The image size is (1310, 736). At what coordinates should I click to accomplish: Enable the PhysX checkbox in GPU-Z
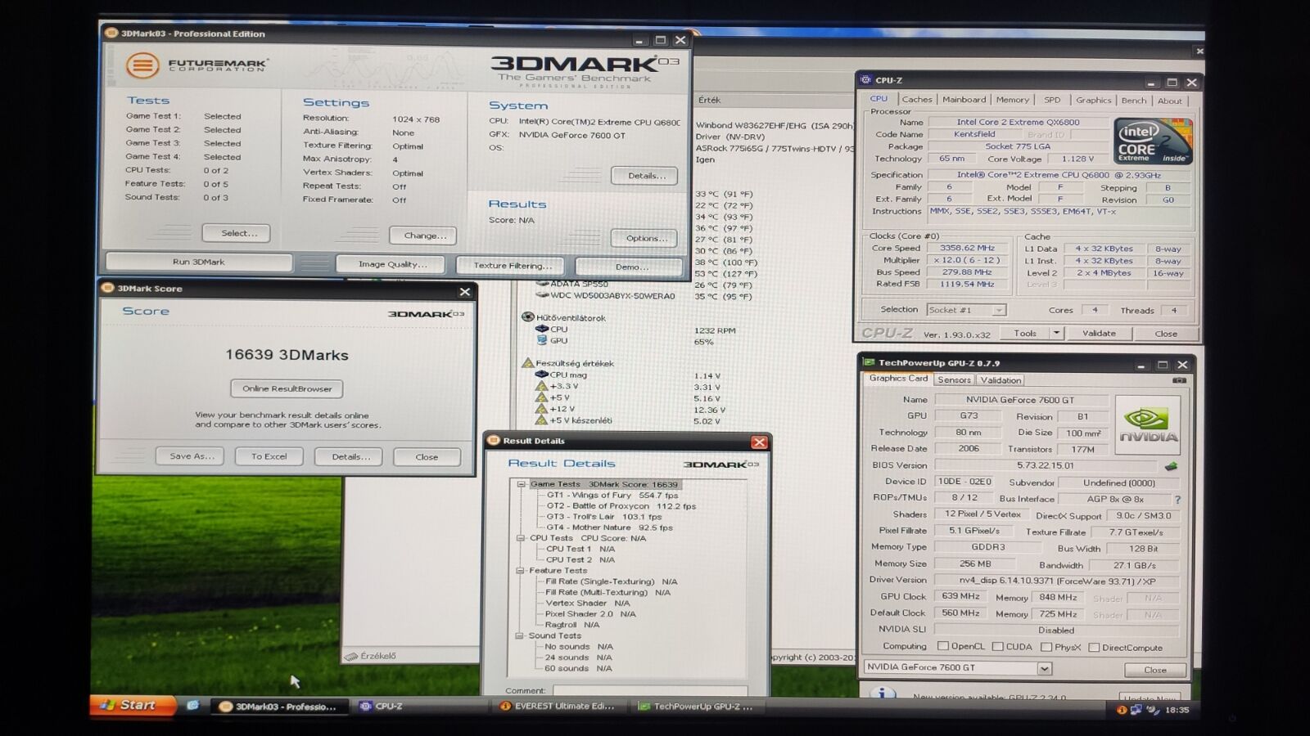[1046, 647]
